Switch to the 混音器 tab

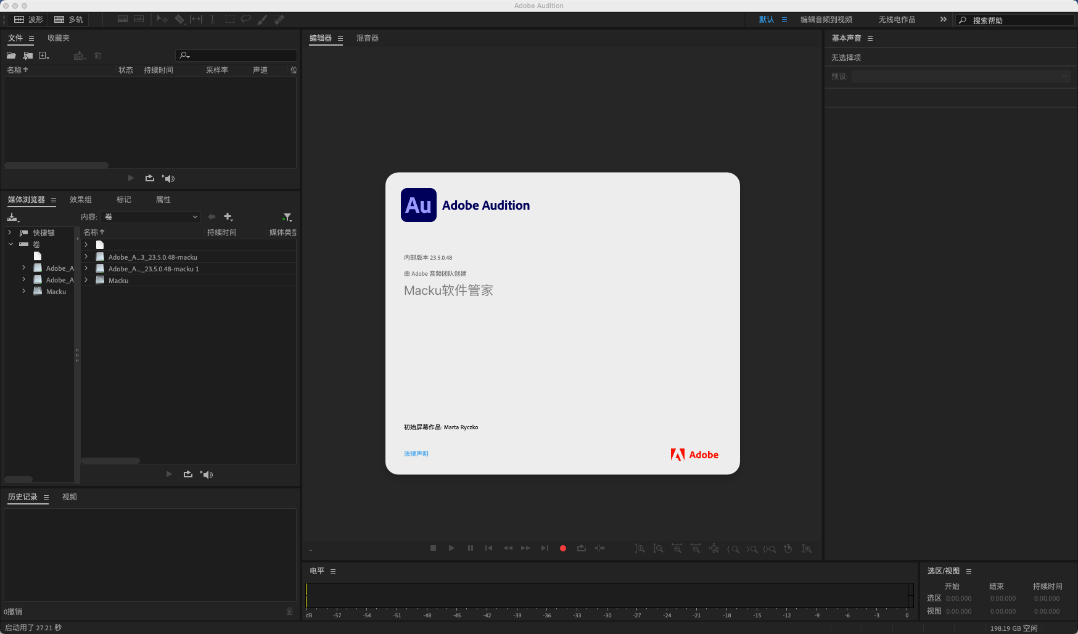(368, 38)
